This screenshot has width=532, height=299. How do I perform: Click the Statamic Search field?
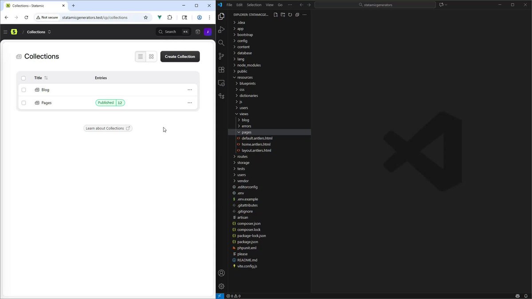173,32
